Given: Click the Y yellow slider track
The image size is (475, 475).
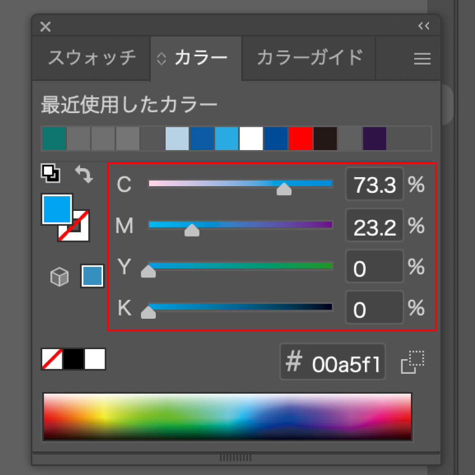Looking at the screenshot, I should click(x=240, y=266).
